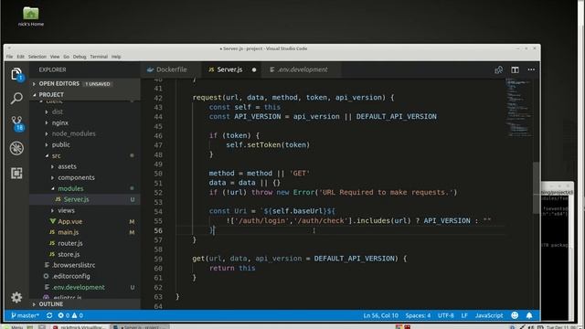Change indentation via Spaces: 4
Image resolution: width=585 pixels, height=329 pixels.
(418, 315)
